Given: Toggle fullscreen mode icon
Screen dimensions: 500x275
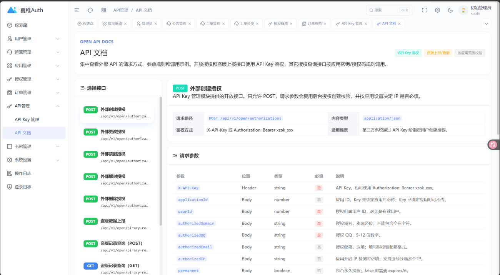Looking at the screenshot, I should click(x=425, y=10).
